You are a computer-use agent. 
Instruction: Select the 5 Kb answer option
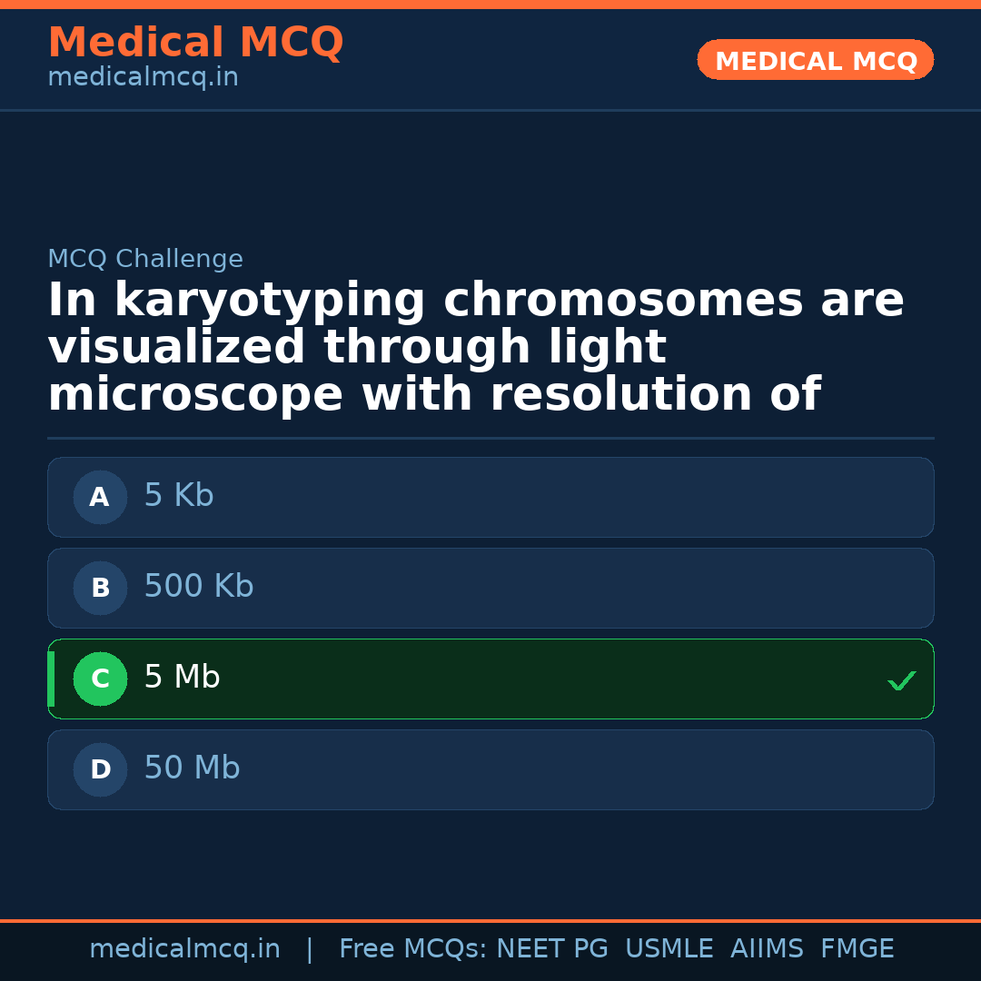pos(490,497)
